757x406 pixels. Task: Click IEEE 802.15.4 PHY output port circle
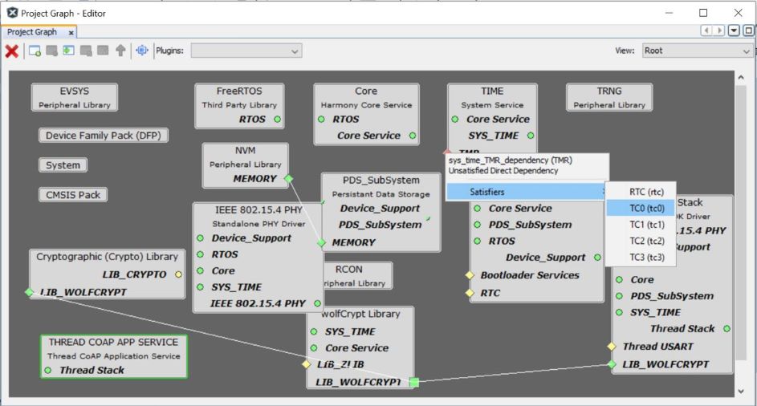pyautogui.click(x=317, y=303)
